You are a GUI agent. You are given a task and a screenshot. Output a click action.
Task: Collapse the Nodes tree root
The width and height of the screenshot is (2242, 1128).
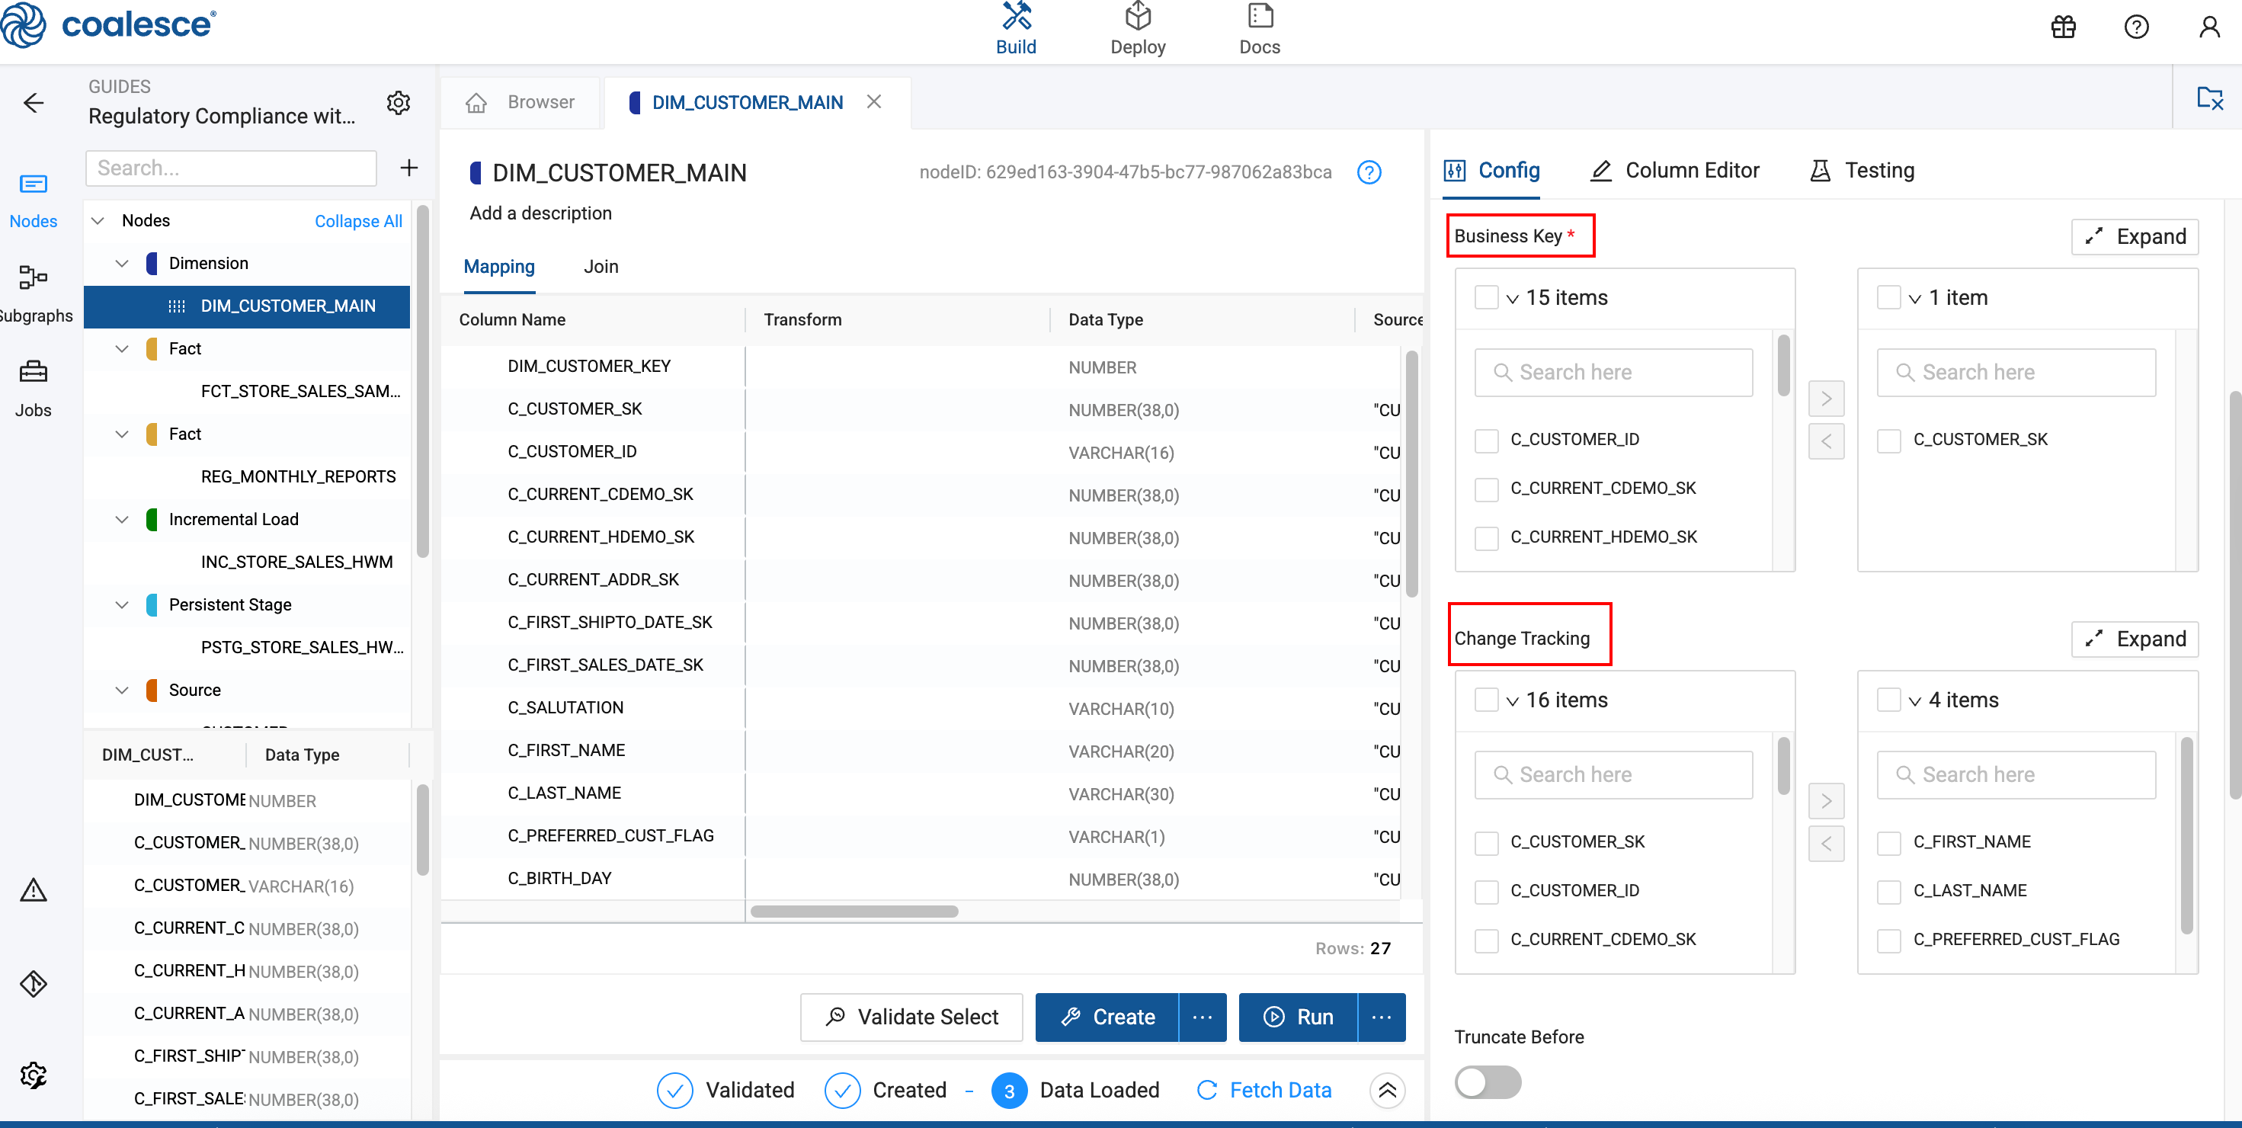98,220
